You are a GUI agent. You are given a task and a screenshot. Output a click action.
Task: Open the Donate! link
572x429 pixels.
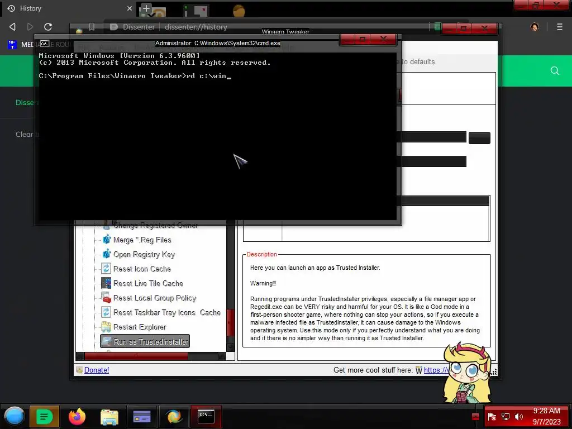pyautogui.click(x=96, y=370)
